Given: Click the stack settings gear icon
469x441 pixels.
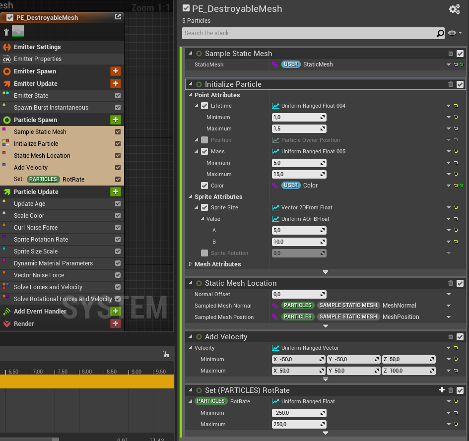Looking at the screenshot, I should tap(454, 9).
